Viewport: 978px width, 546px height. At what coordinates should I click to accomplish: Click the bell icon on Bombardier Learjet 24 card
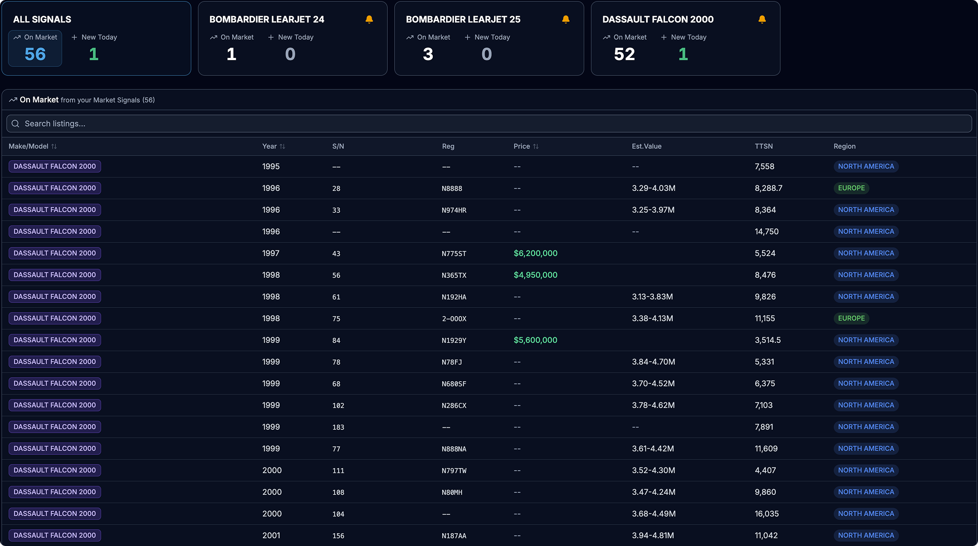[x=369, y=18]
